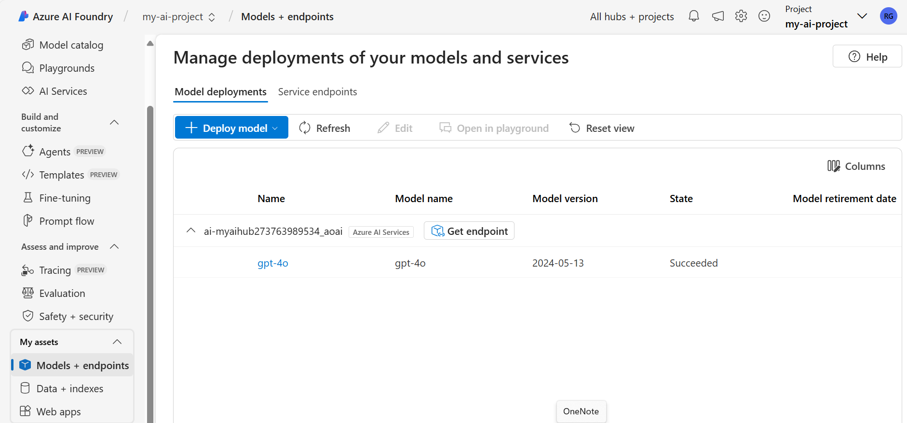
Task: Click the Playgrounds chat icon
Action: point(28,67)
